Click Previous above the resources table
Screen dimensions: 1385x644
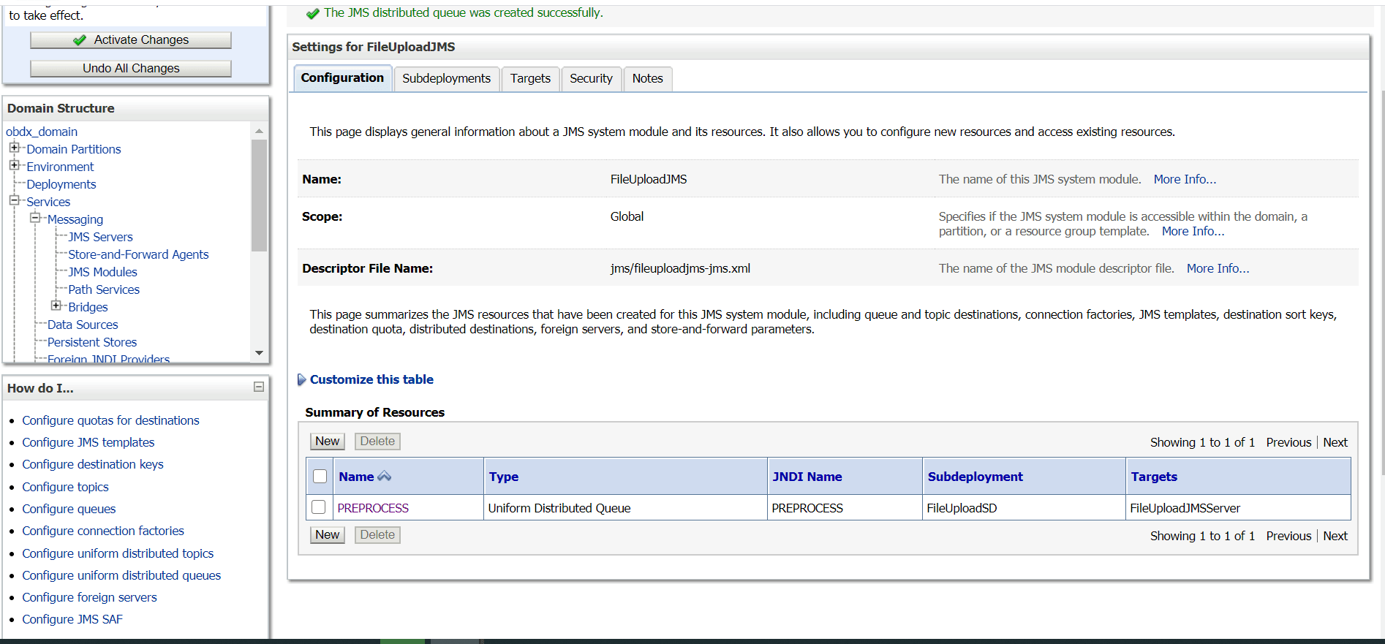pos(1288,442)
